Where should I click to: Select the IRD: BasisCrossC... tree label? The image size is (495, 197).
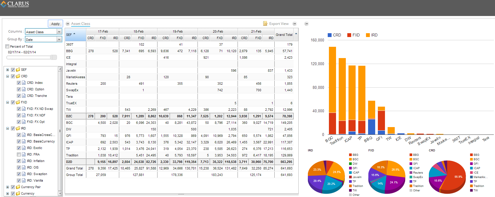pos(41,135)
